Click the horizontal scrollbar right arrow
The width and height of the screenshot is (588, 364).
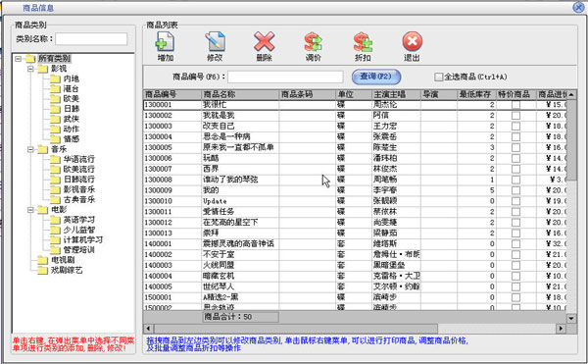click(561, 329)
